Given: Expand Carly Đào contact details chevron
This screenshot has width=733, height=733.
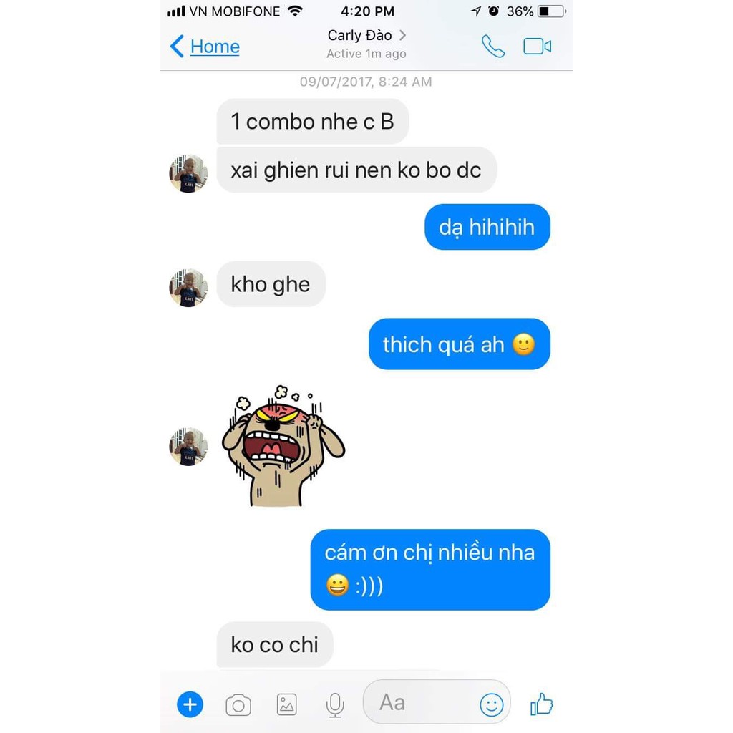Looking at the screenshot, I should click(x=402, y=35).
